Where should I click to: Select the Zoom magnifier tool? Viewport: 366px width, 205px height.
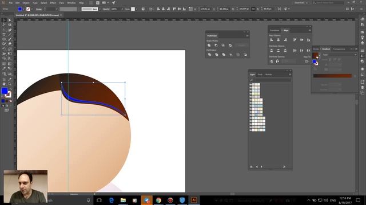pos(10,84)
